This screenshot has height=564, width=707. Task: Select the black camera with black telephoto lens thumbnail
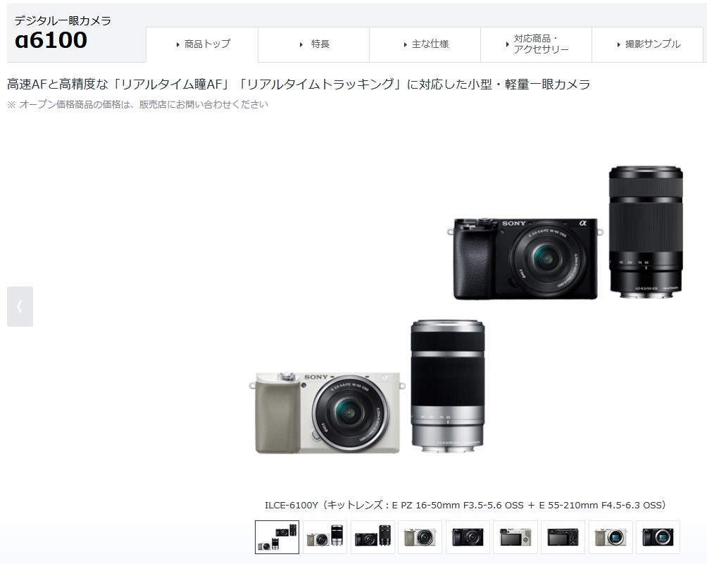pyautogui.click(x=373, y=537)
